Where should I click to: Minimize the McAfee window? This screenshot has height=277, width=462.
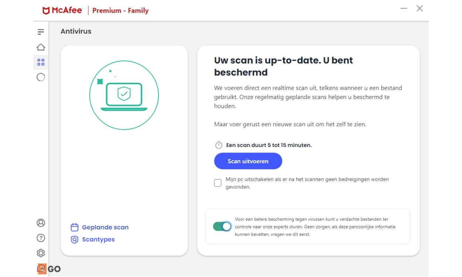(404, 8)
